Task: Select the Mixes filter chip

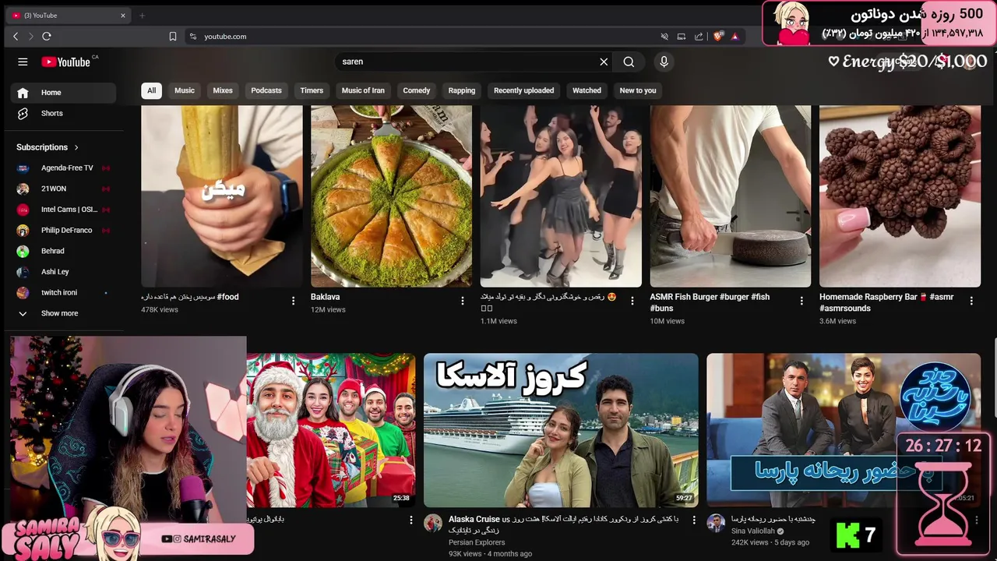Action: (x=223, y=90)
